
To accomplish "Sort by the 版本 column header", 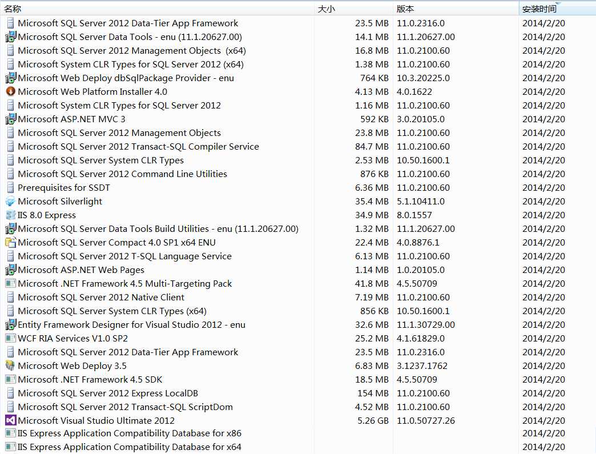I will [456, 9].
